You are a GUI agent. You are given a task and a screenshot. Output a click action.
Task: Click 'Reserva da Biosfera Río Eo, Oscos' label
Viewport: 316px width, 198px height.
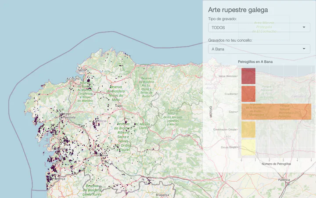(146, 87)
